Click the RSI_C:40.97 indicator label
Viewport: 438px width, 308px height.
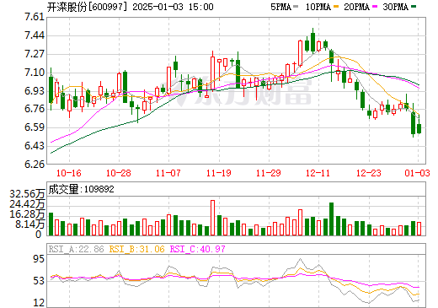[198, 249]
